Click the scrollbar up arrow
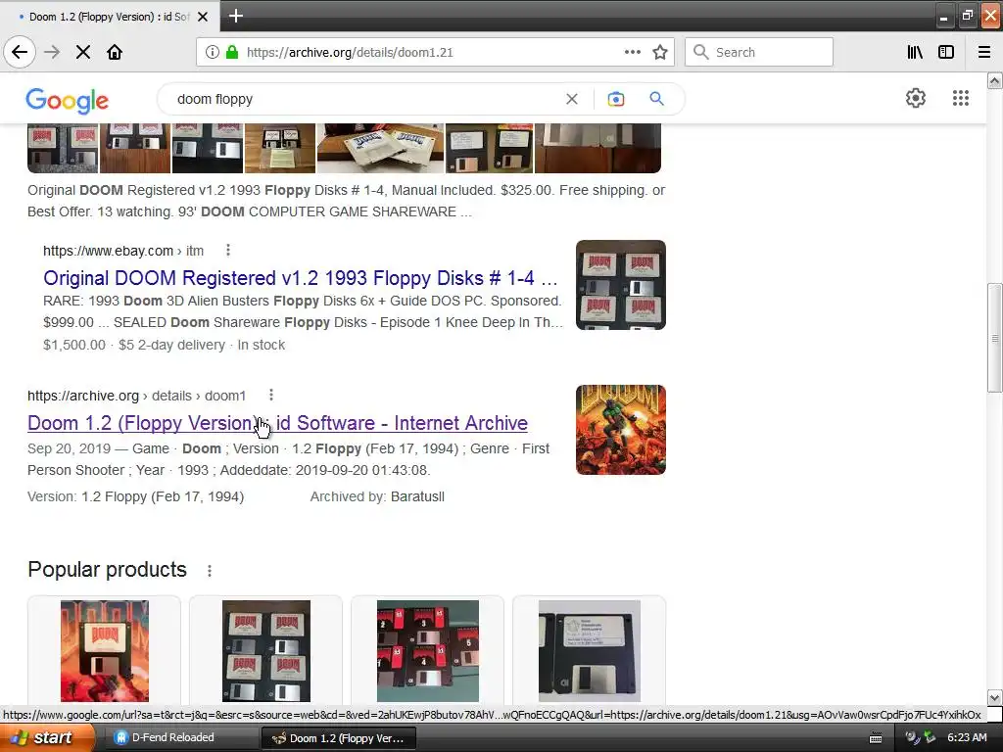Image resolution: width=1003 pixels, height=752 pixels. (x=995, y=81)
